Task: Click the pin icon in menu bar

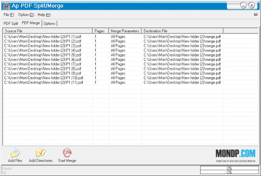Action: click(x=255, y=15)
